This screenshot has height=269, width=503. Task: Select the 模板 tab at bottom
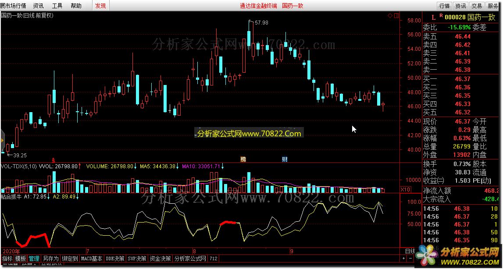21,258
